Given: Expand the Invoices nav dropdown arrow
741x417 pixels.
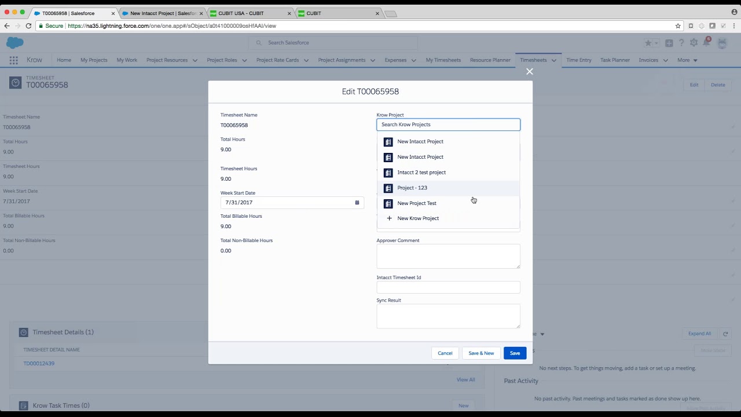Looking at the screenshot, I should tap(665, 60).
